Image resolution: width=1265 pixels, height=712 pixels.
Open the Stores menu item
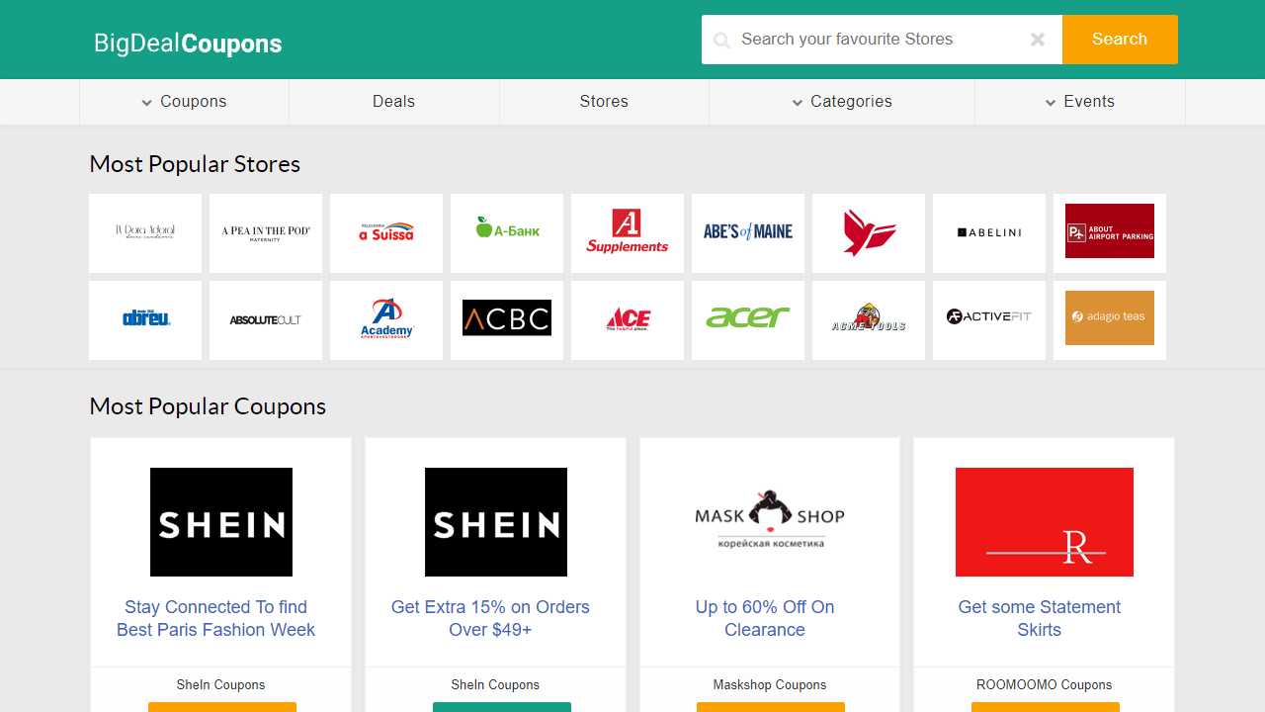click(x=604, y=102)
